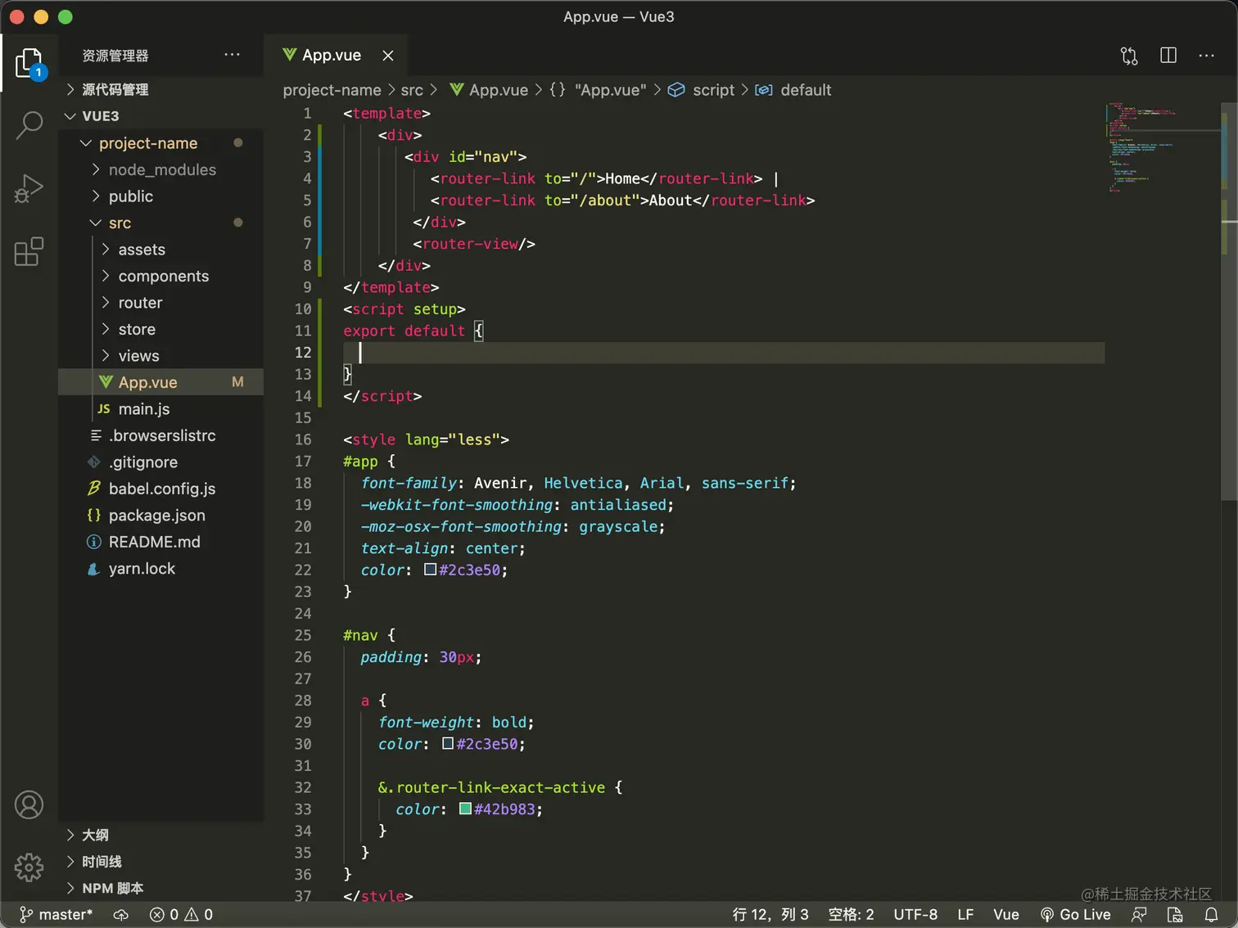Click the Go Live status bar button
The image size is (1238, 928).
point(1075,915)
